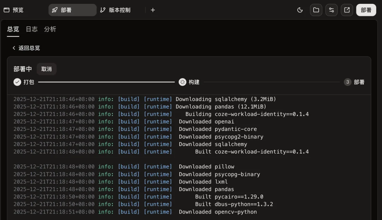Open the 分析 sub-tab
This screenshot has width=382, height=220.
pos(50,29)
